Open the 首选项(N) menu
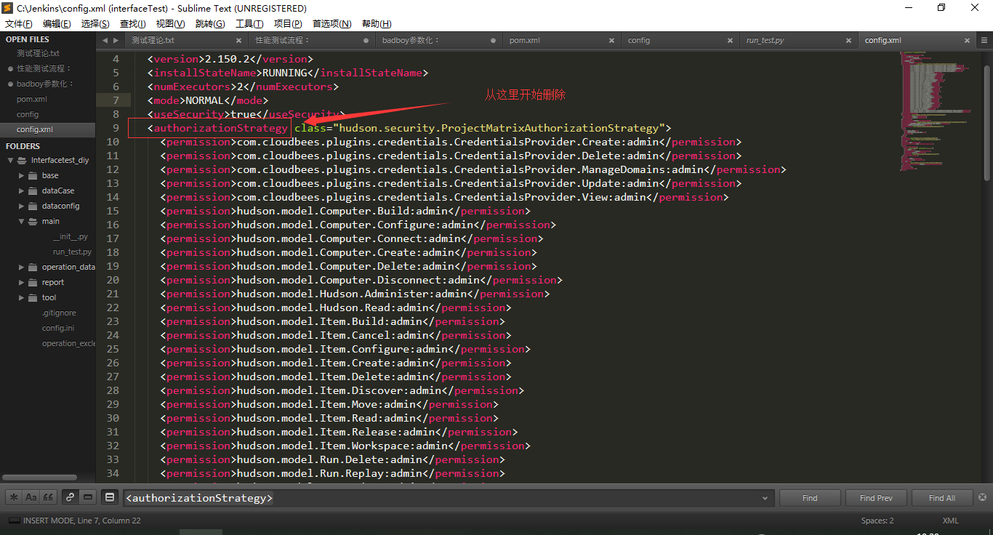Screen dimensions: 993x535 pos(332,24)
